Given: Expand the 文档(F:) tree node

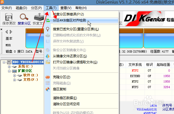Looking at the screenshot, I should click(14, 80).
